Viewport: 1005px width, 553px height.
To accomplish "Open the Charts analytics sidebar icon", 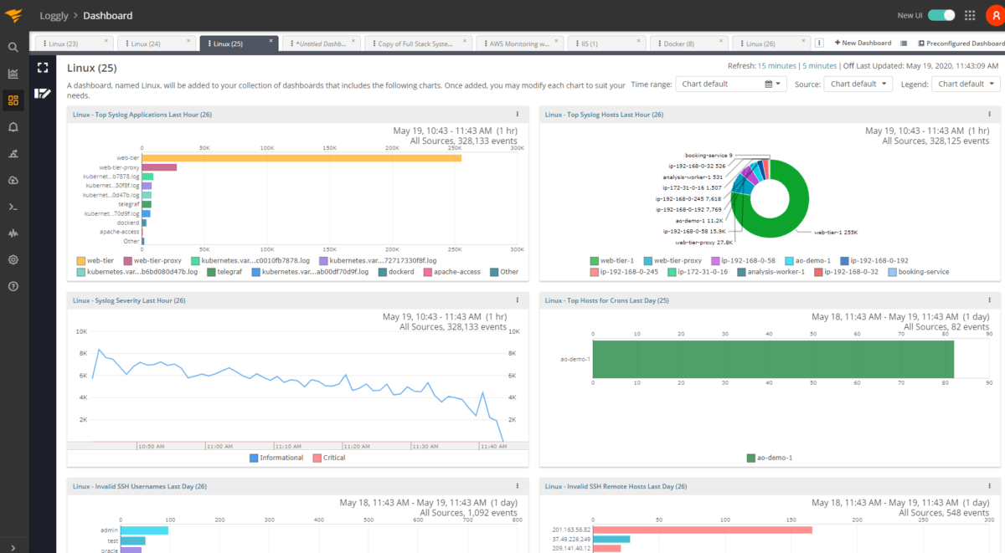I will 13,74.
